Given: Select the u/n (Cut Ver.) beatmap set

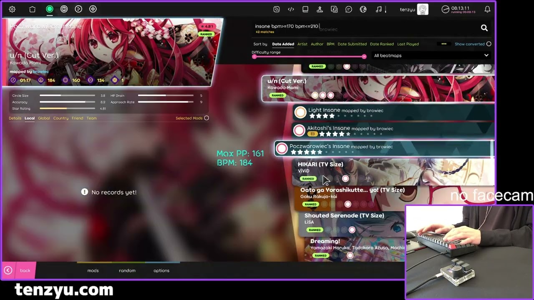Looking at the screenshot, I should pos(378,89).
